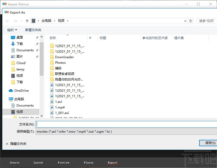
Task: Click the Aeyae Remux logo in the title bar
Action: pos(4,4)
